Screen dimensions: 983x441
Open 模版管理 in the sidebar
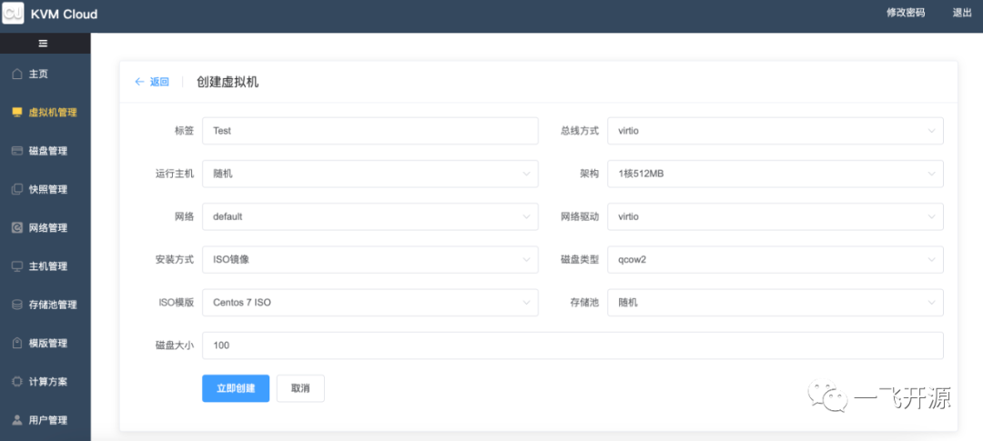coord(46,344)
